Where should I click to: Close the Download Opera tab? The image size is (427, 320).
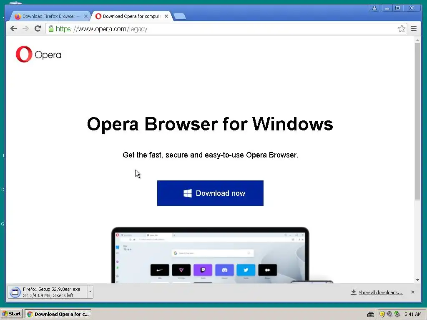(166, 16)
